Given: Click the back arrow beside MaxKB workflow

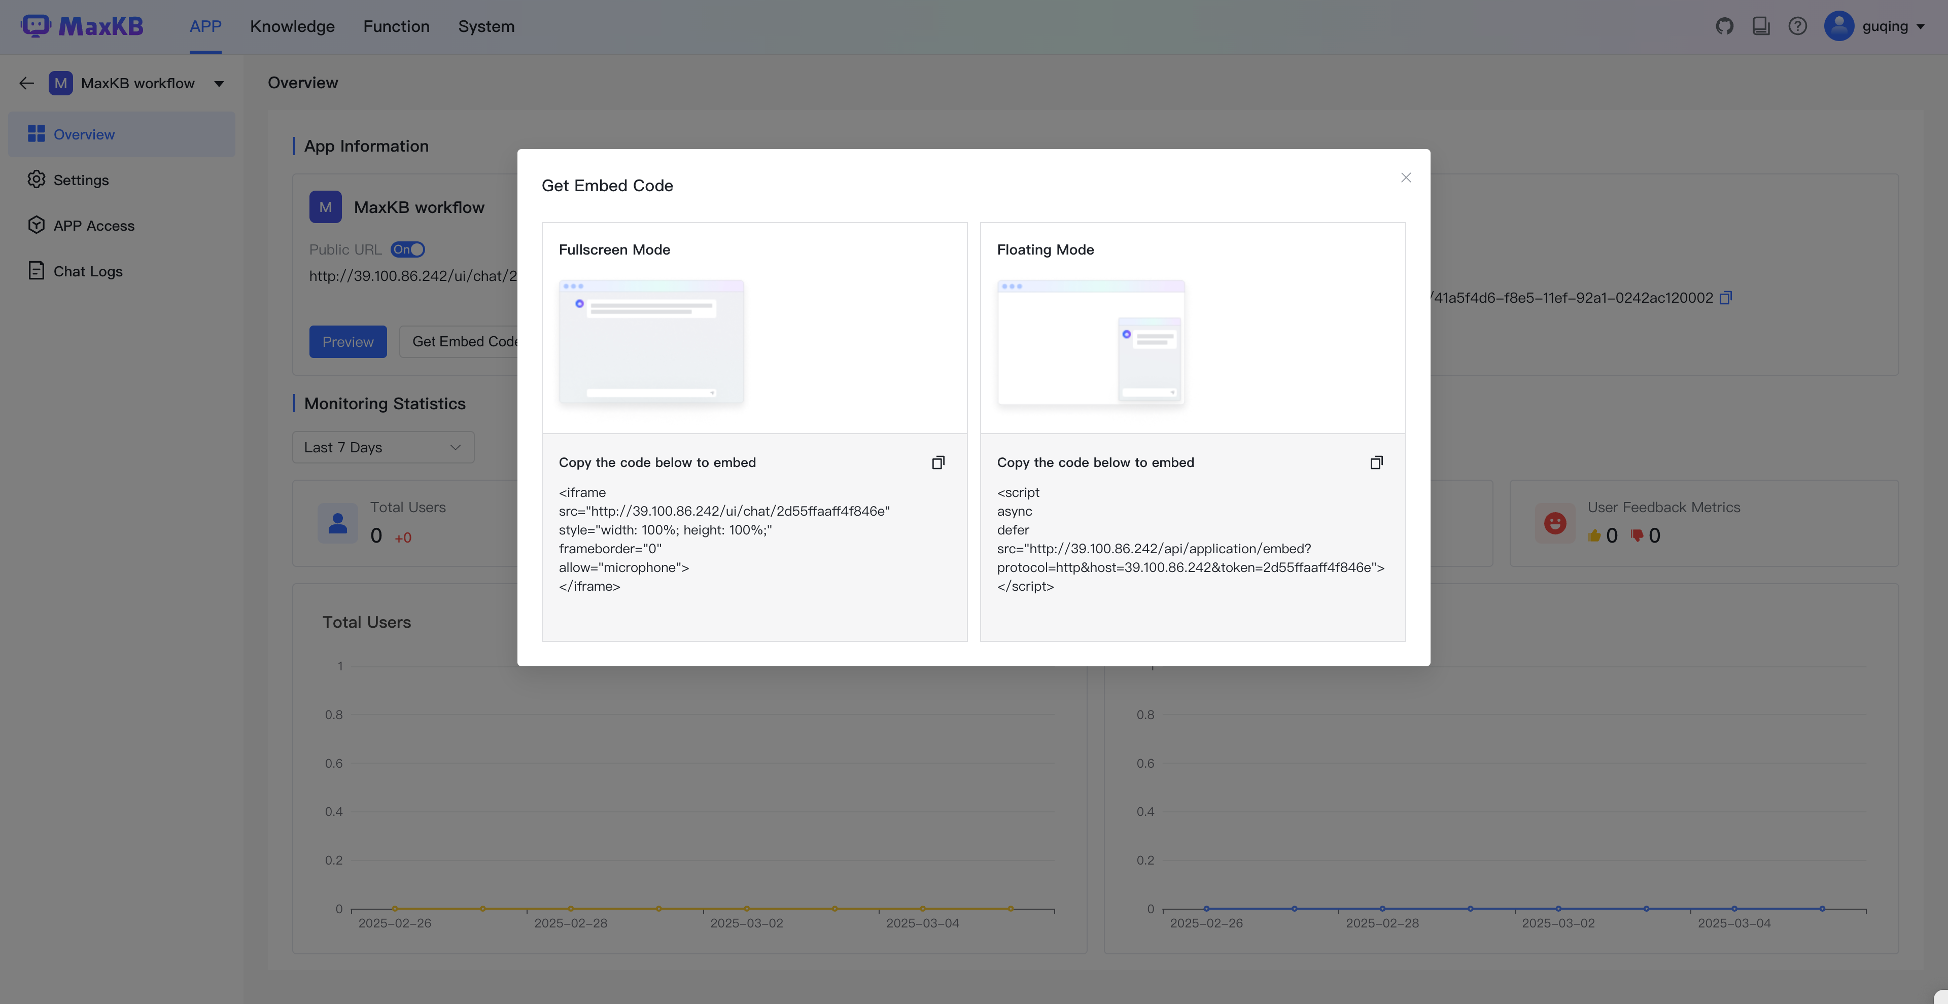Looking at the screenshot, I should (26, 83).
